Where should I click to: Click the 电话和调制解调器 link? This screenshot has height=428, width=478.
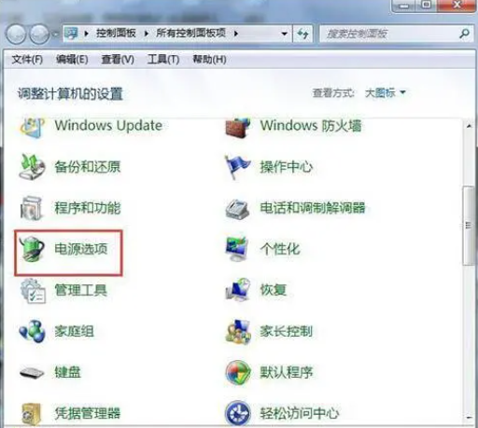click(x=313, y=208)
